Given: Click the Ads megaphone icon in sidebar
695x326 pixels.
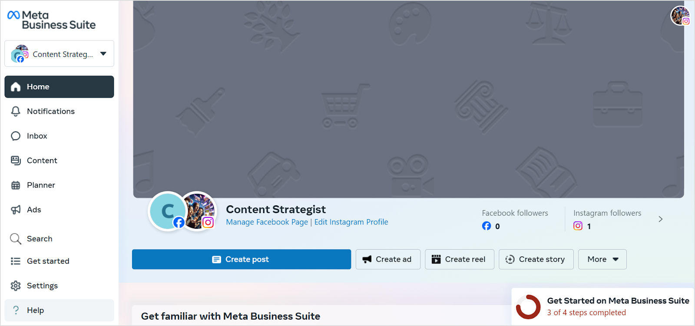Looking at the screenshot, I should tap(16, 210).
